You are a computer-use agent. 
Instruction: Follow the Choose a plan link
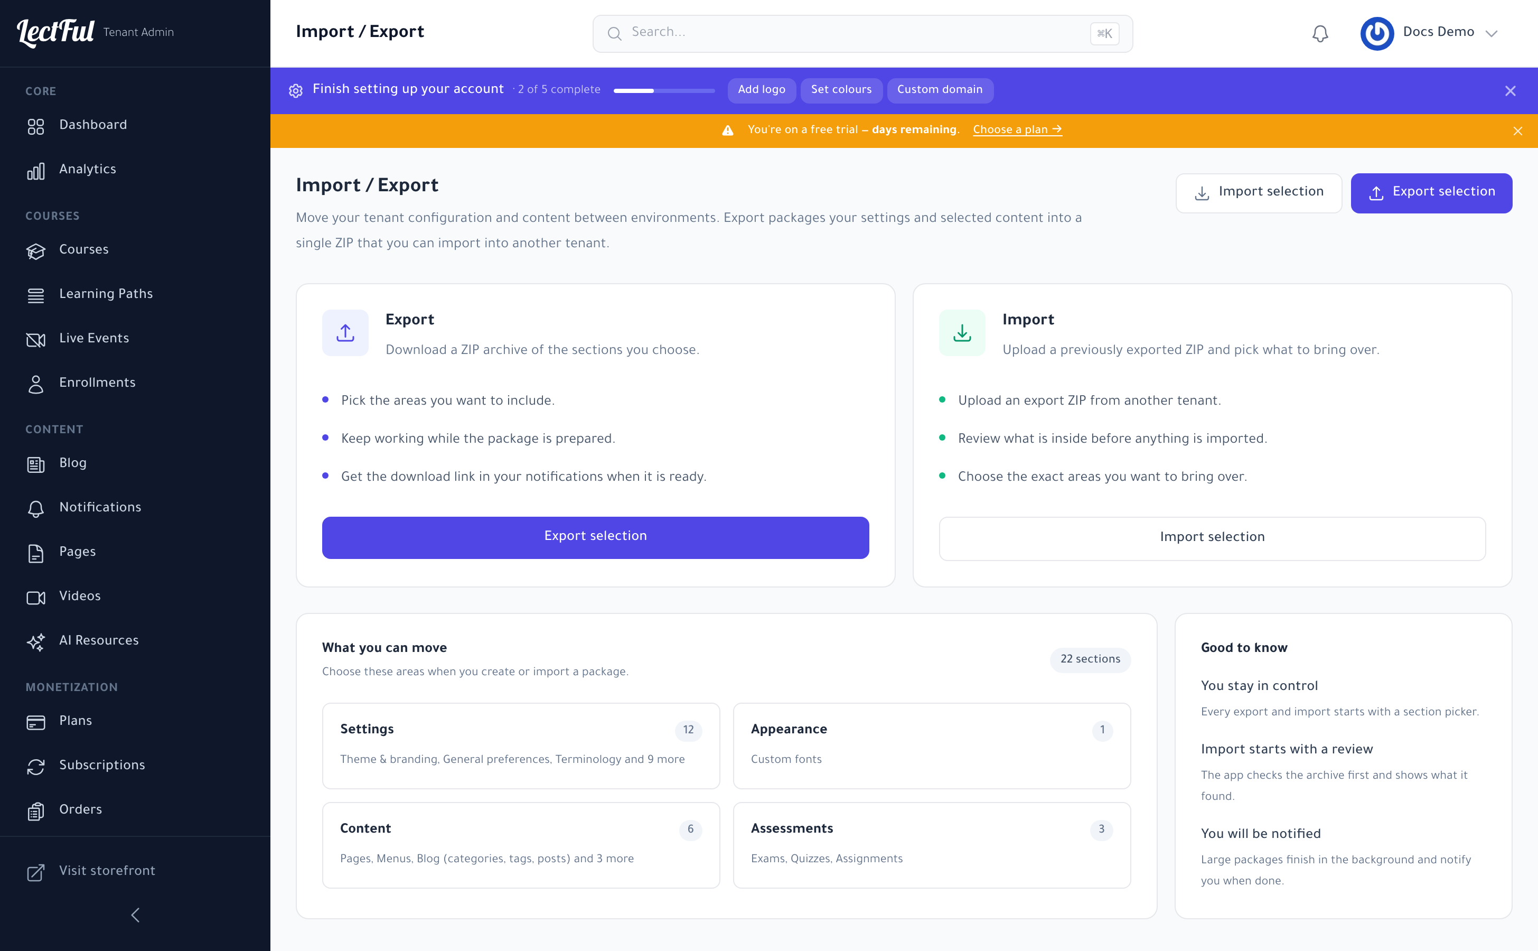(x=1017, y=129)
